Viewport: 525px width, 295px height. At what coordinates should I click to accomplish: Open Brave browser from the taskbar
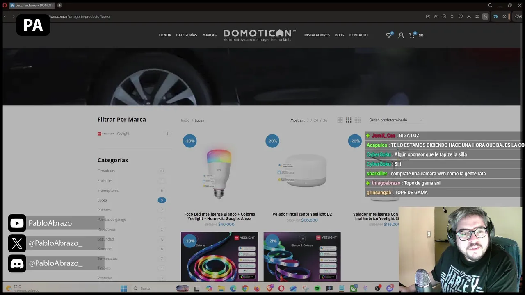pyautogui.click(x=269, y=288)
